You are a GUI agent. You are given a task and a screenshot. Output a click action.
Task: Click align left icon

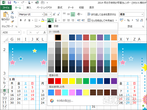tap(64, 20)
